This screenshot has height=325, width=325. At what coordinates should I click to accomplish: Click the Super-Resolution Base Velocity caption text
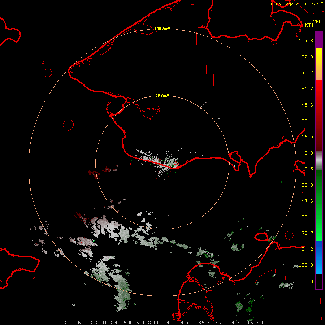coord(164,322)
